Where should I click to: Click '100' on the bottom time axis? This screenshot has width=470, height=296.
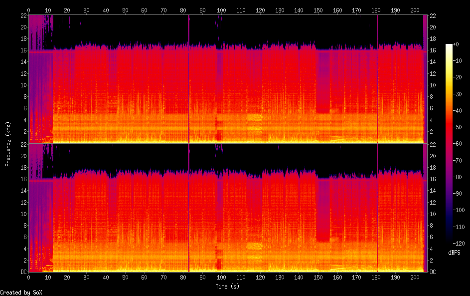coord(221,278)
